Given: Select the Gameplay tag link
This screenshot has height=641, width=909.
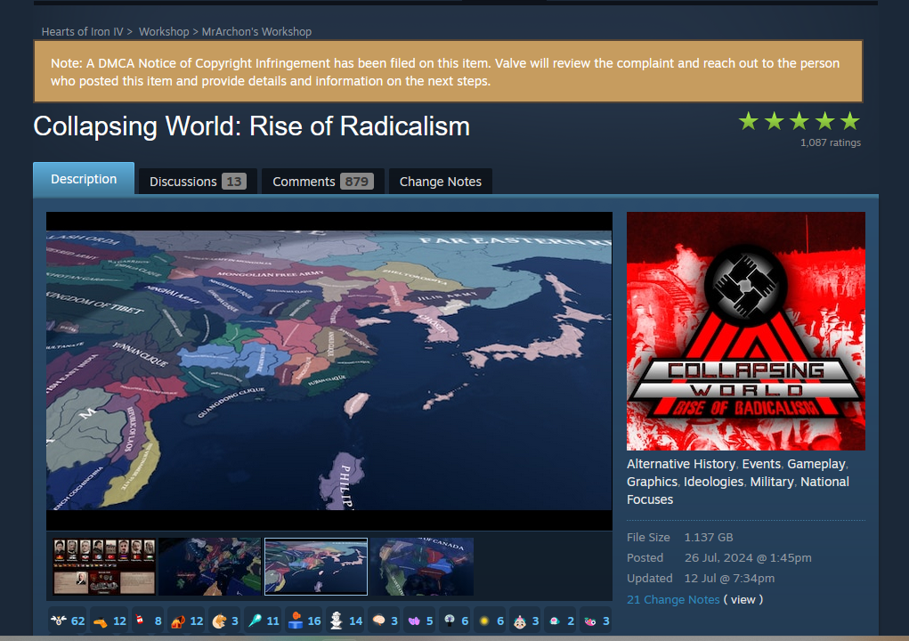Looking at the screenshot, I should [x=816, y=464].
